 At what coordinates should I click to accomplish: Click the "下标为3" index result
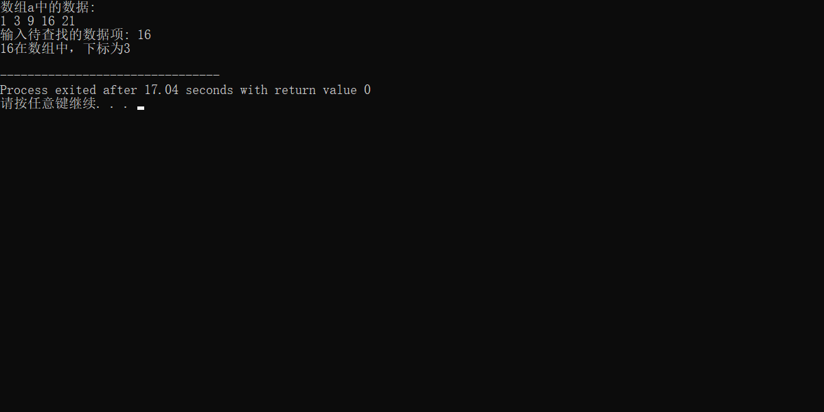pyautogui.click(x=107, y=49)
